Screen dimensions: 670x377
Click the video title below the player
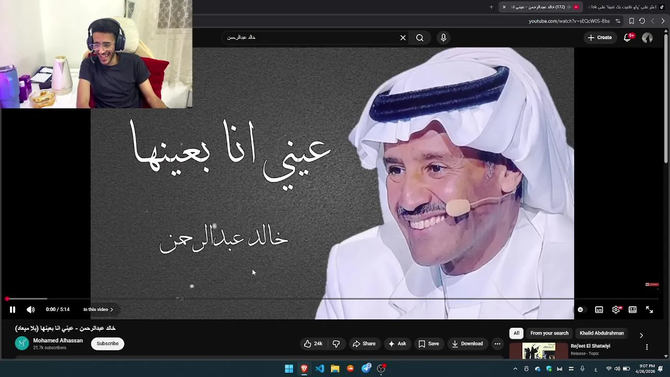(x=65, y=328)
